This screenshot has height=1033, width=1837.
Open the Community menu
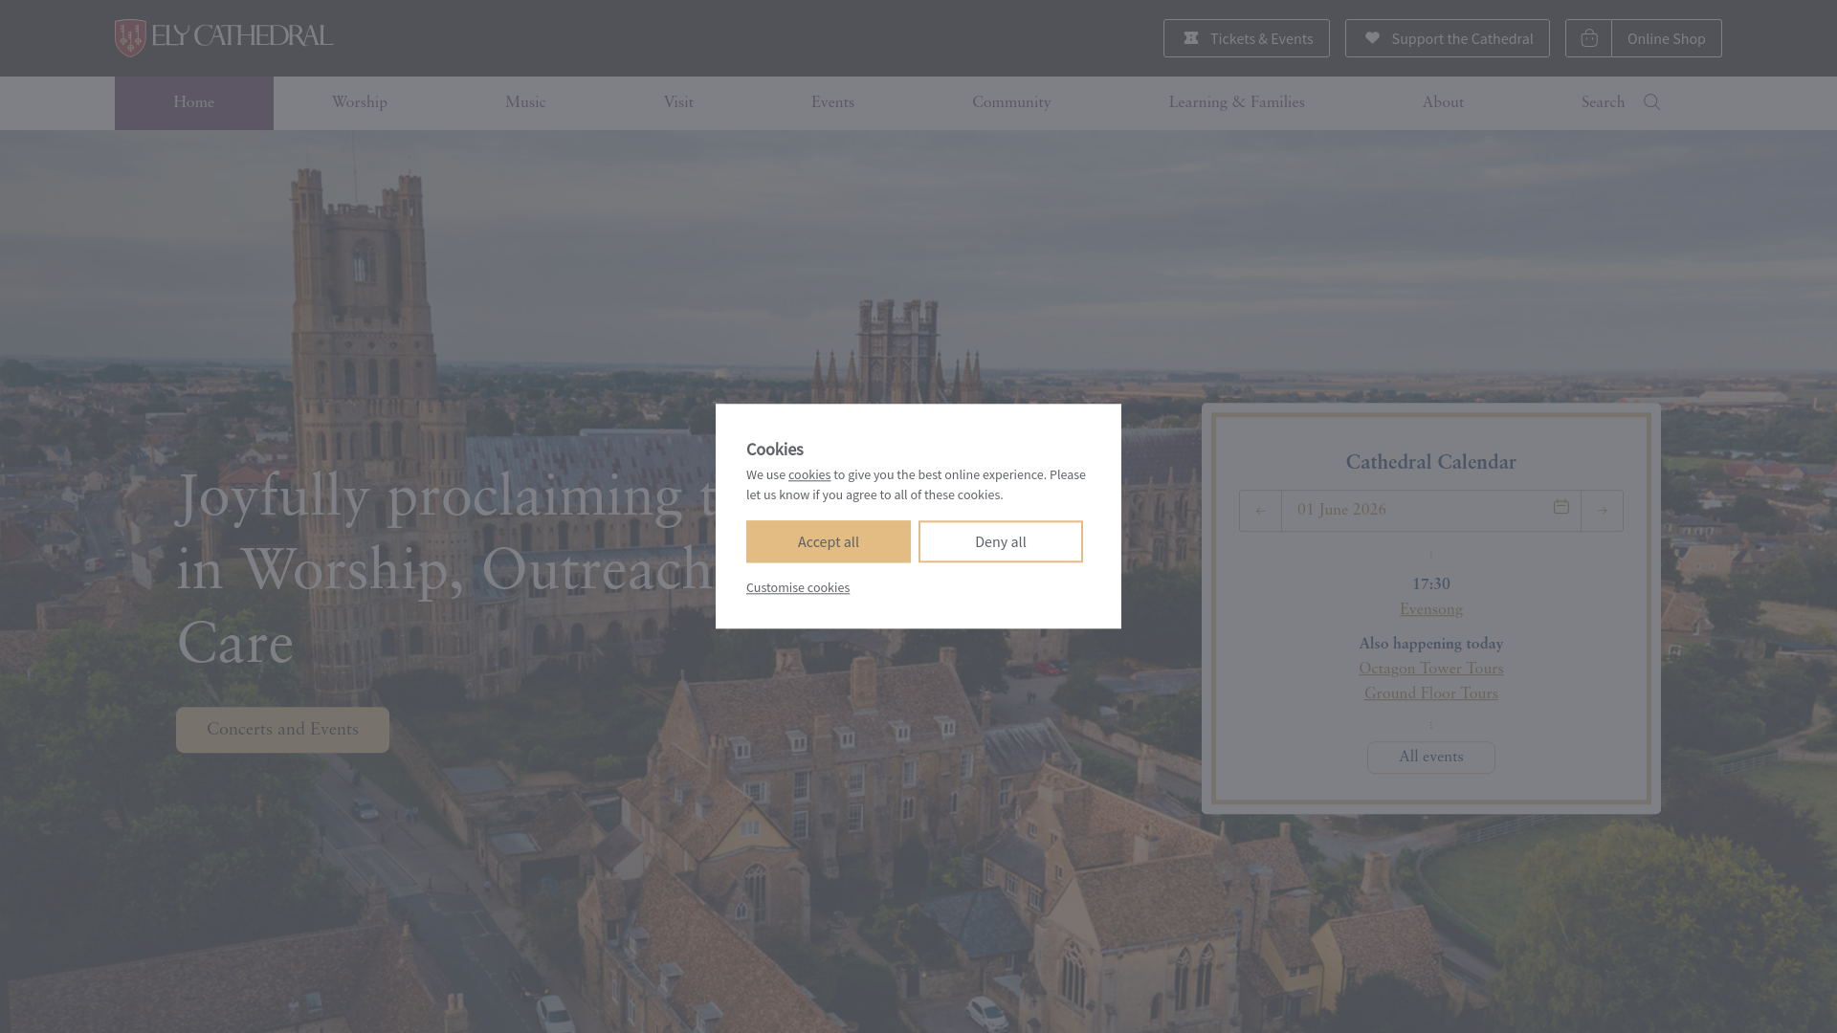pyautogui.click(x=1011, y=102)
